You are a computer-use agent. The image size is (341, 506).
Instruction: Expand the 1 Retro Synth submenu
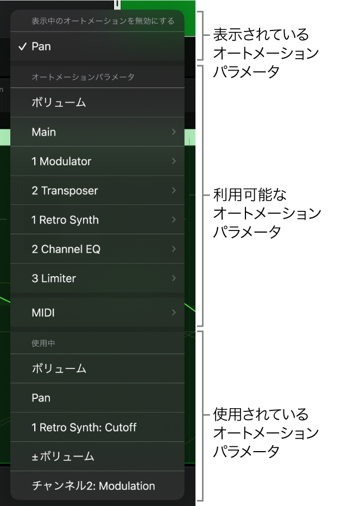tap(175, 220)
